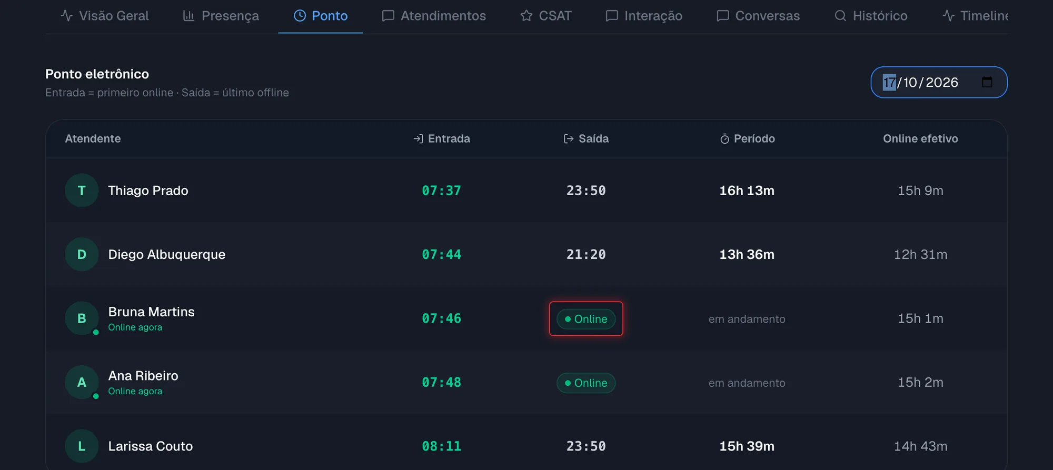
Task: Go to the CSAT tab
Action: [x=546, y=16]
